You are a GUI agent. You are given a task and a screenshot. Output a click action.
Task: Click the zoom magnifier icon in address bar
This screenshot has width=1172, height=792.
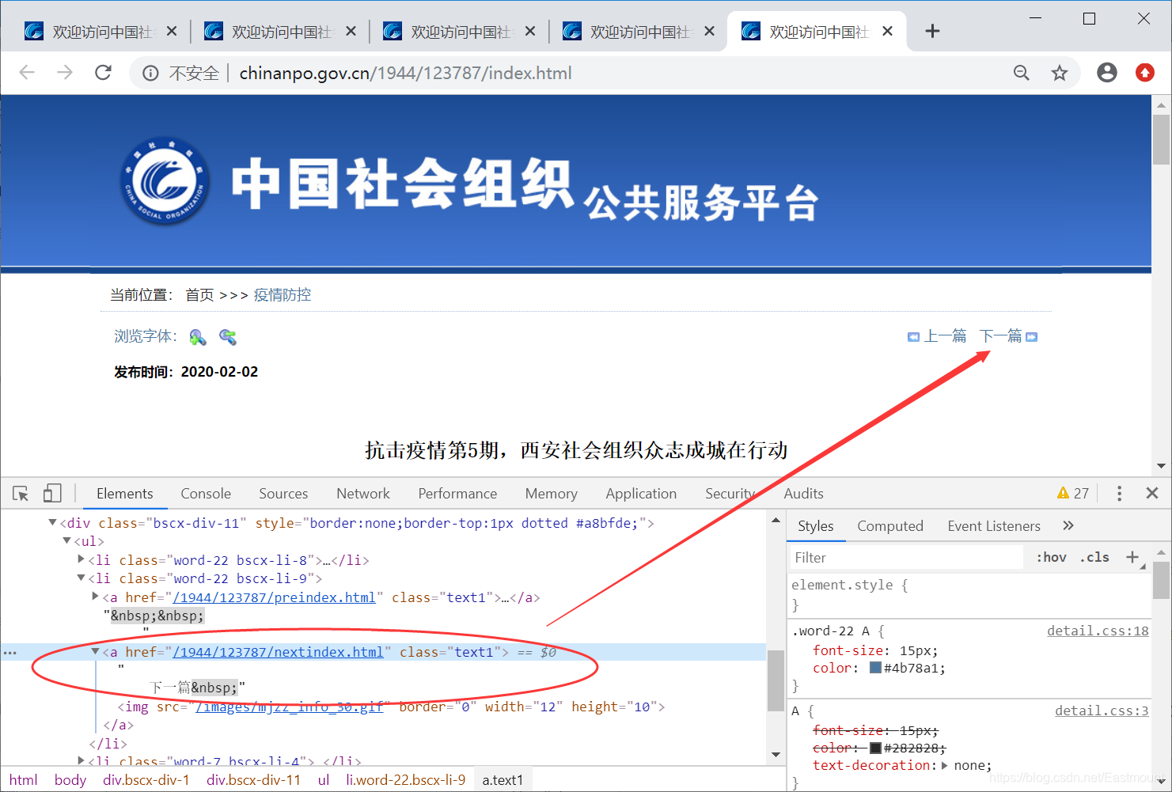(x=1022, y=73)
